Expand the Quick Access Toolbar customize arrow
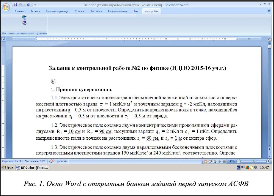The image size is (274, 196). (x=35, y=5)
